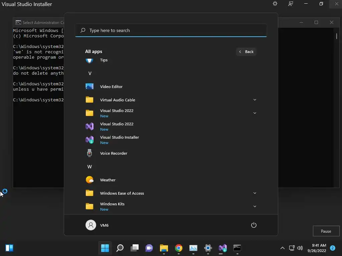Image resolution: width=342 pixels, height=256 pixels.
Task: Open the Weather app icon
Action: 90,180
